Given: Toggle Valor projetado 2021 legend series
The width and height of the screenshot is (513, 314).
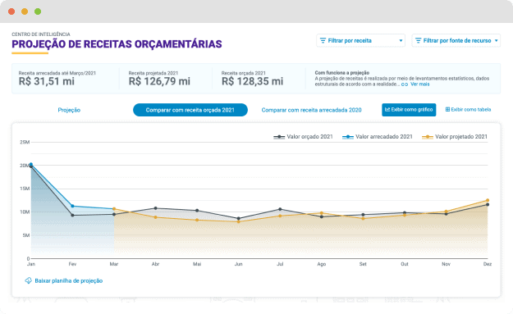Looking at the screenshot, I should click(455, 137).
